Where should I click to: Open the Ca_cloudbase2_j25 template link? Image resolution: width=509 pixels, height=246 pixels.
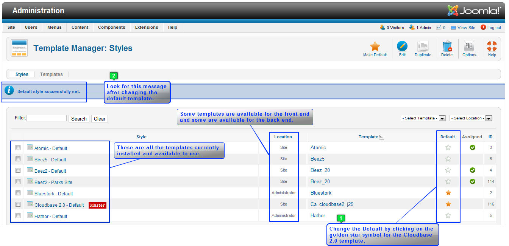332,204
